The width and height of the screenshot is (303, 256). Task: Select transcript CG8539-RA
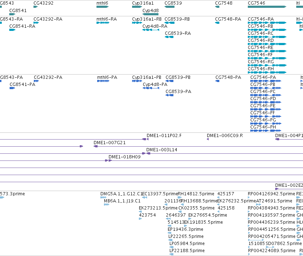pos(178,33)
